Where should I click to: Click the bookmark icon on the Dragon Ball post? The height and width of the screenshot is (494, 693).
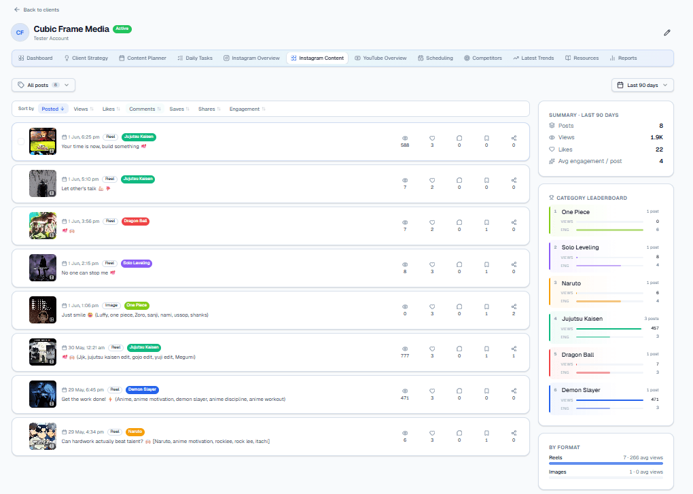486,222
